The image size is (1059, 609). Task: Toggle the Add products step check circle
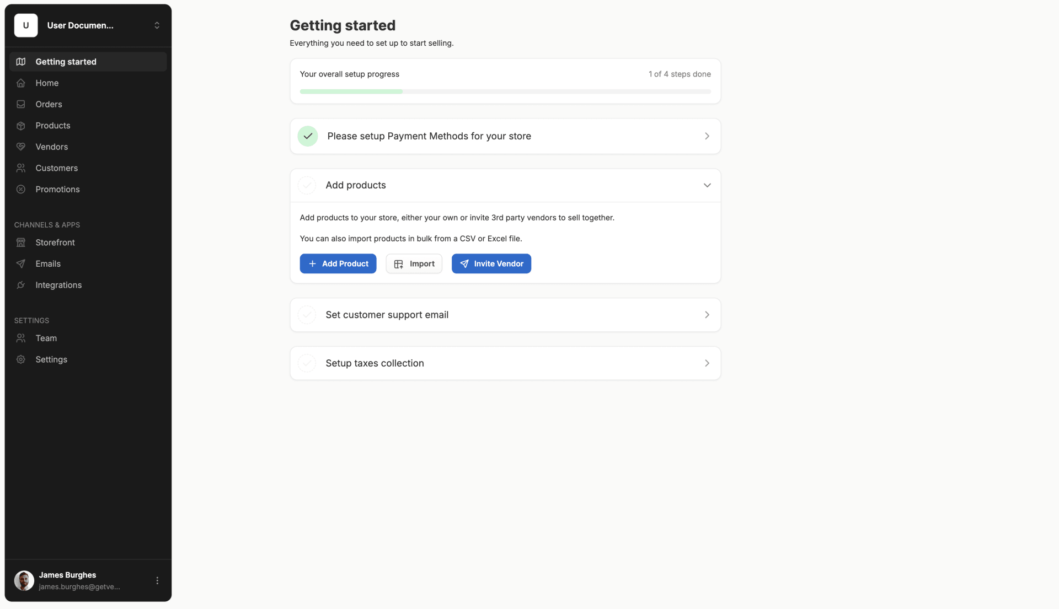pyautogui.click(x=307, y=185)
